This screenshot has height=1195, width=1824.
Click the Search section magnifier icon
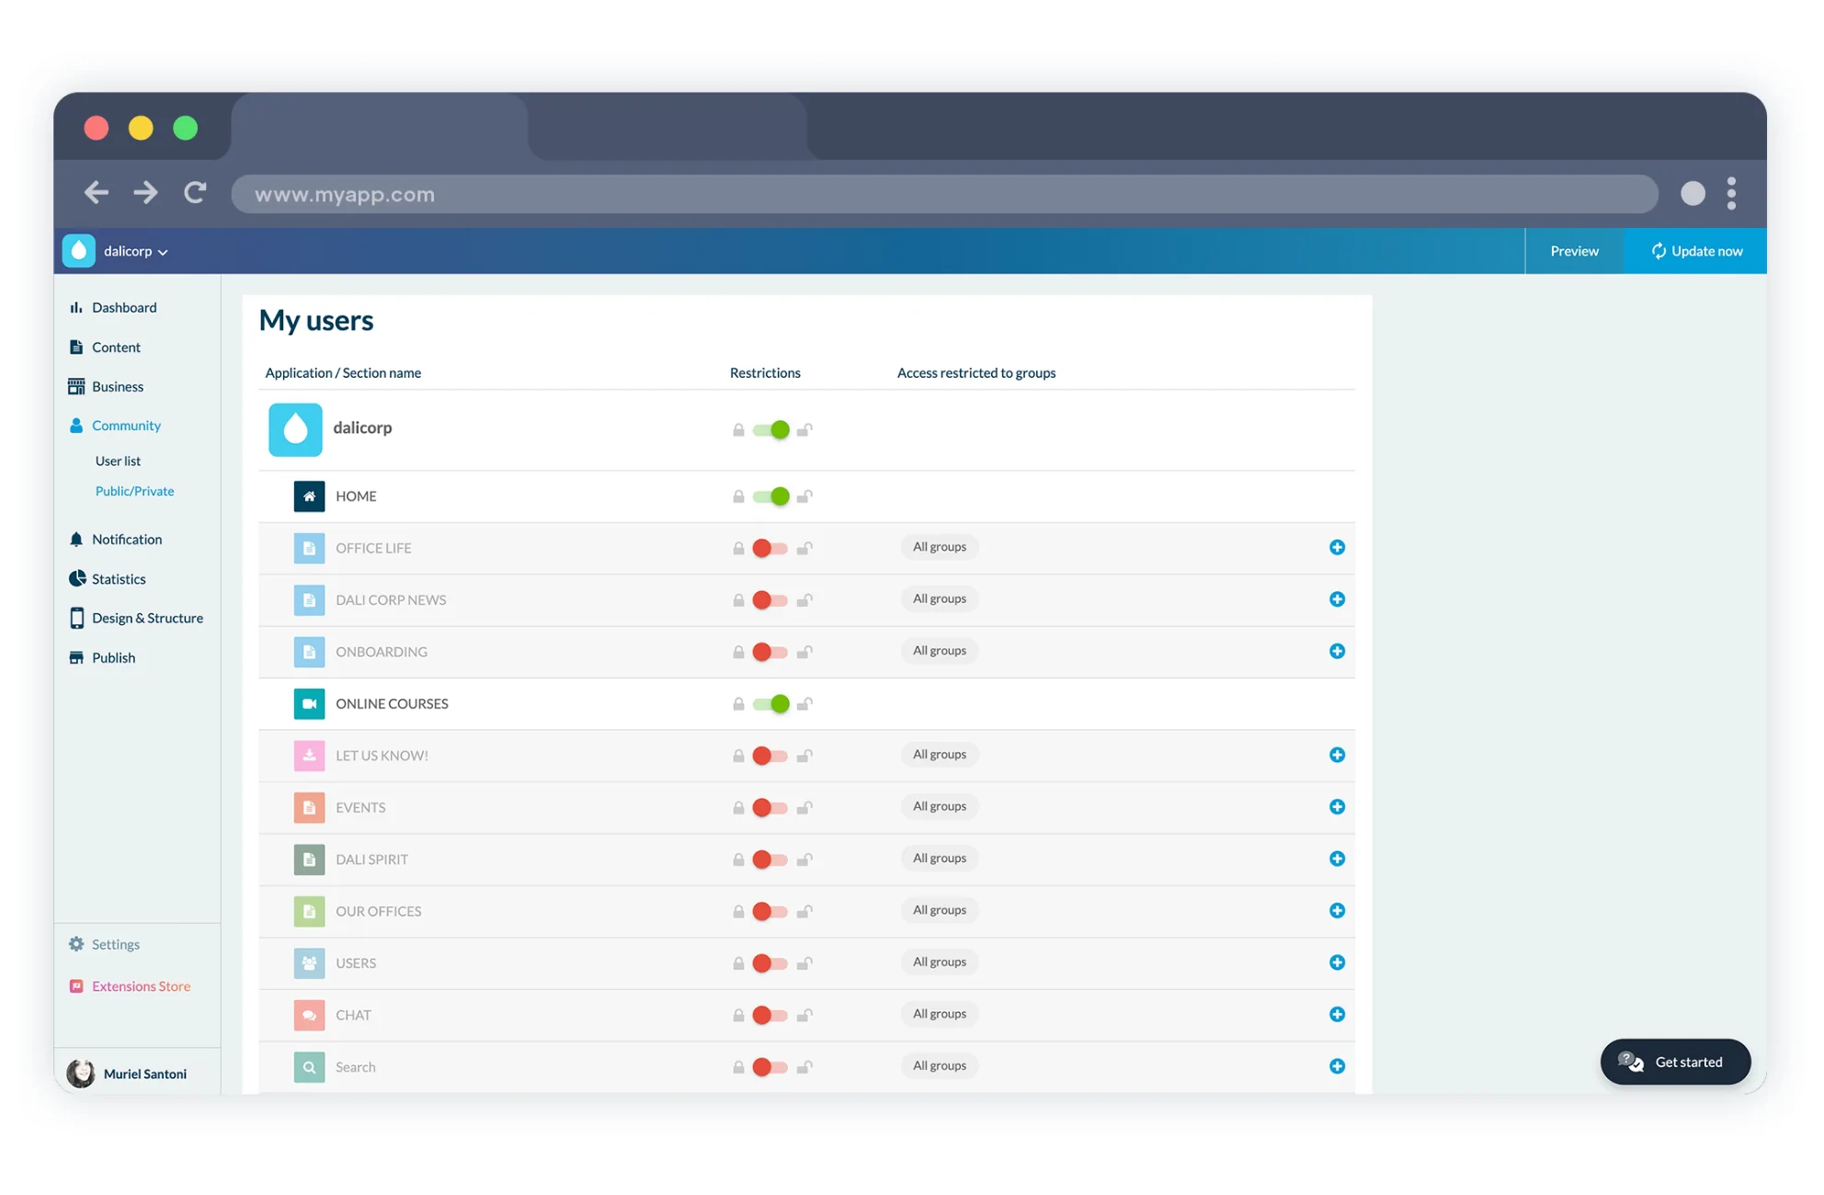(x=309, y=1067)
